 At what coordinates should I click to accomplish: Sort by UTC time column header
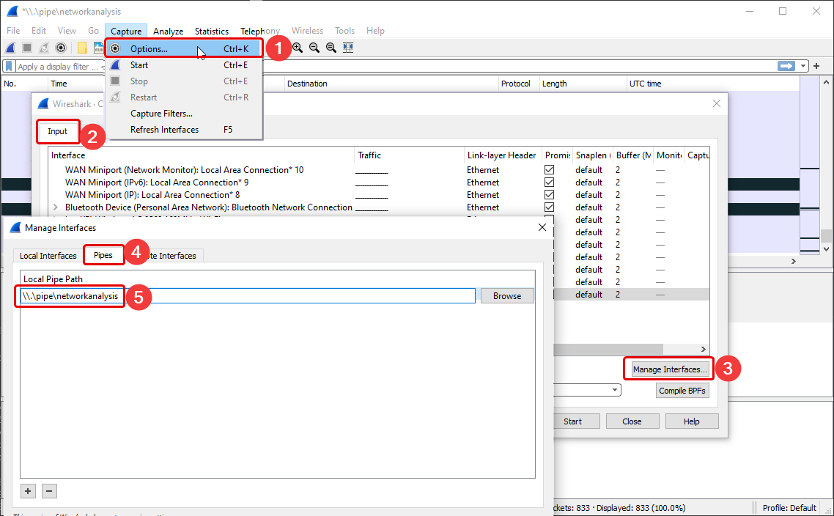pyautogui.click(x=713, y=84)
